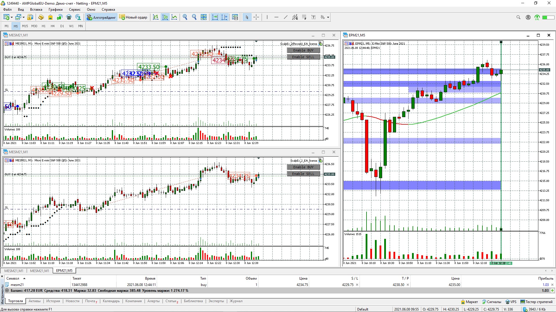This screenshot has height=312, width=556.
Task: Expand the profiles dropdown arrow
Action: [x=23, y=17]
